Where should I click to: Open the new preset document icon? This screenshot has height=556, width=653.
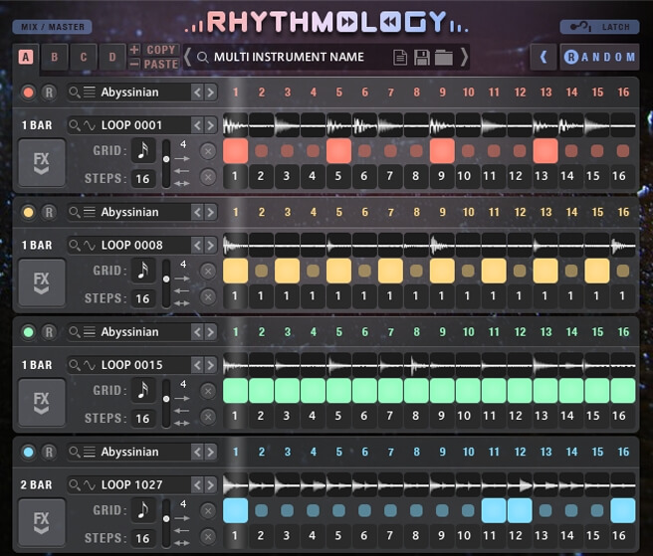click(400, 58)
